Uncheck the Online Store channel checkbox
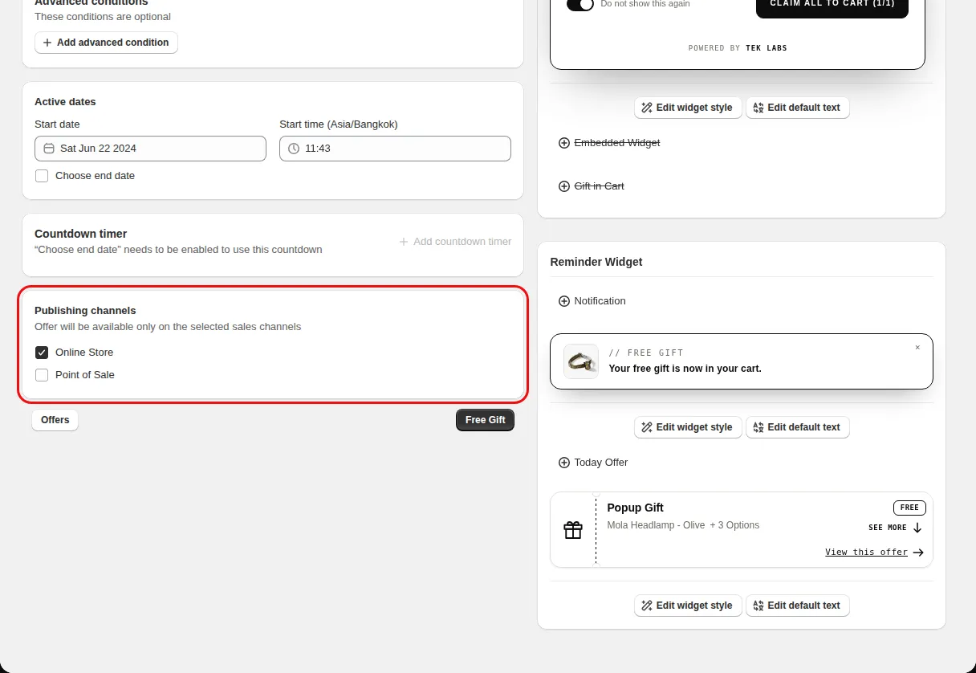Image resolution: width=976 pixels, height=673 pixels. pos(42,353)
